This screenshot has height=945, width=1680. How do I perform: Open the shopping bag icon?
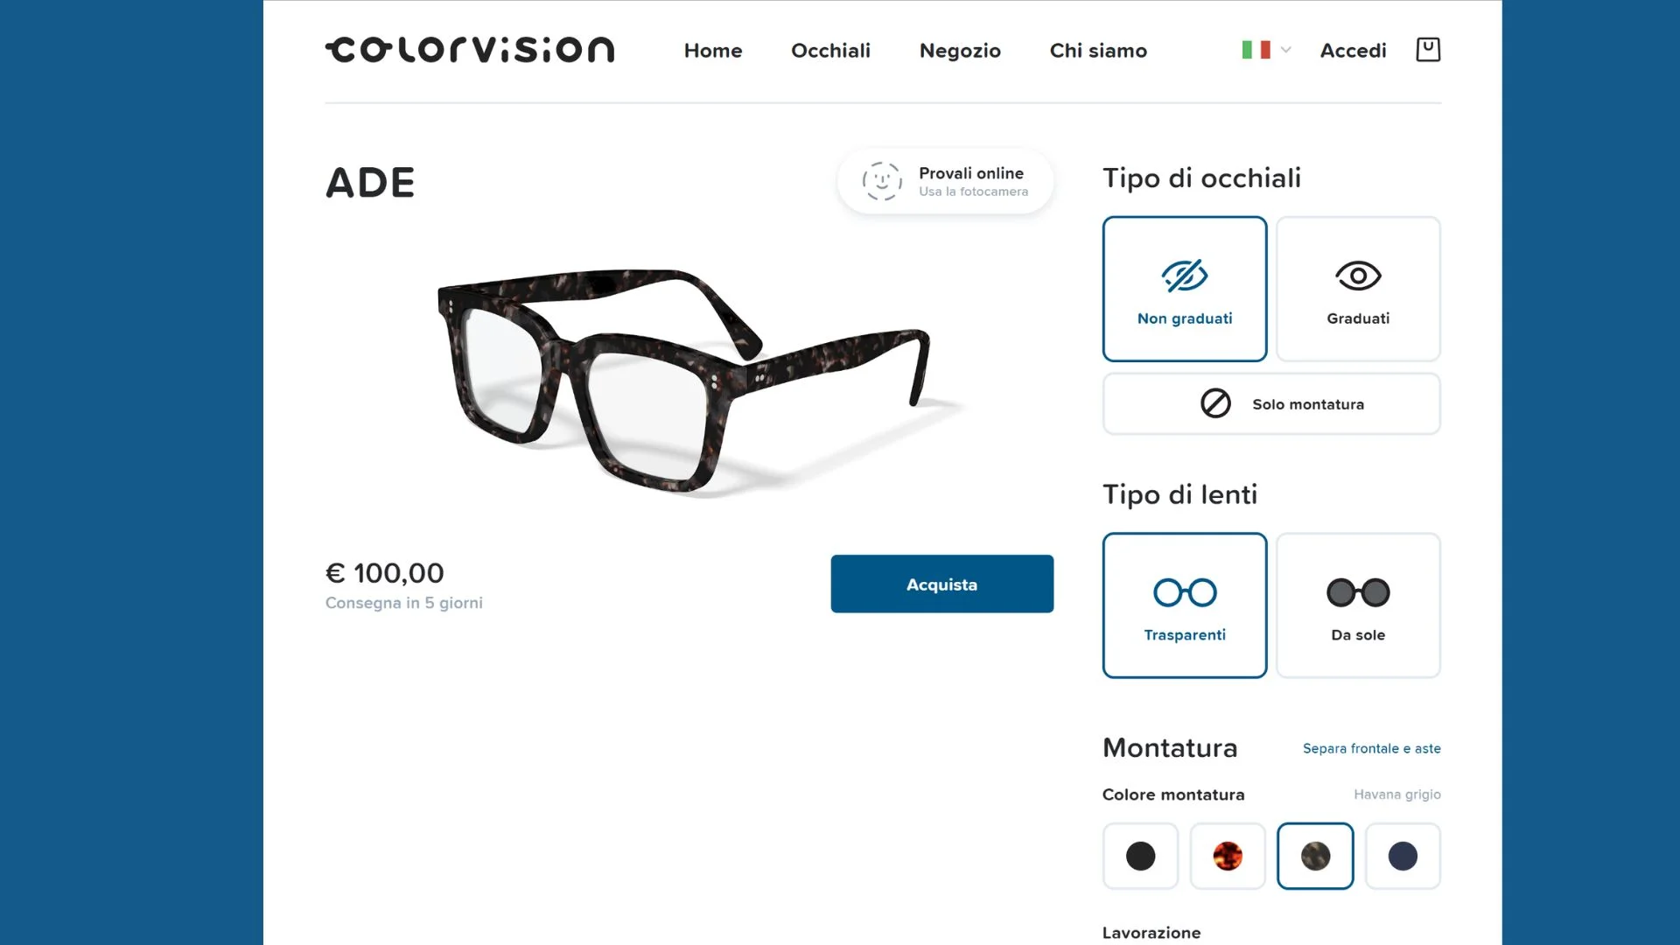[x=1428, y=50]
